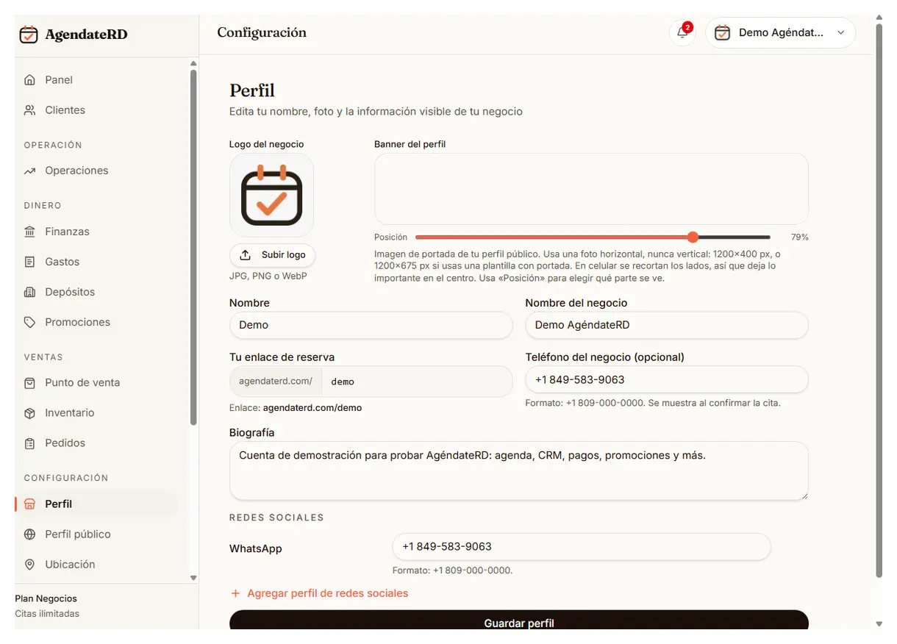The height and width of the screenshot is (644, 897).
Task: Click the WhatsApp number field
Action: [x=582, y=547]
